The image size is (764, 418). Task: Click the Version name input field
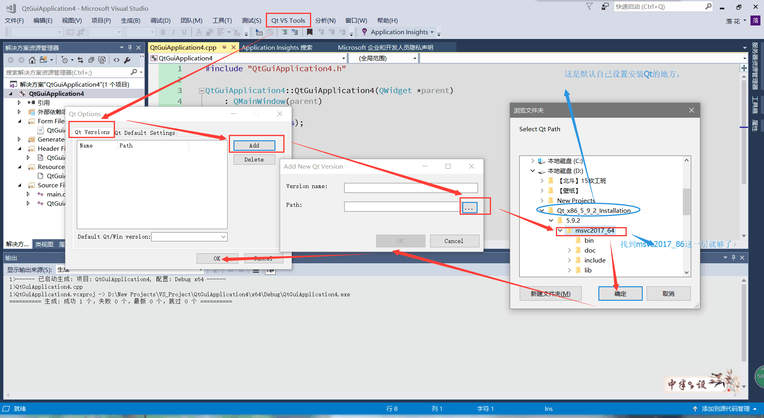(x=410, y=187)
